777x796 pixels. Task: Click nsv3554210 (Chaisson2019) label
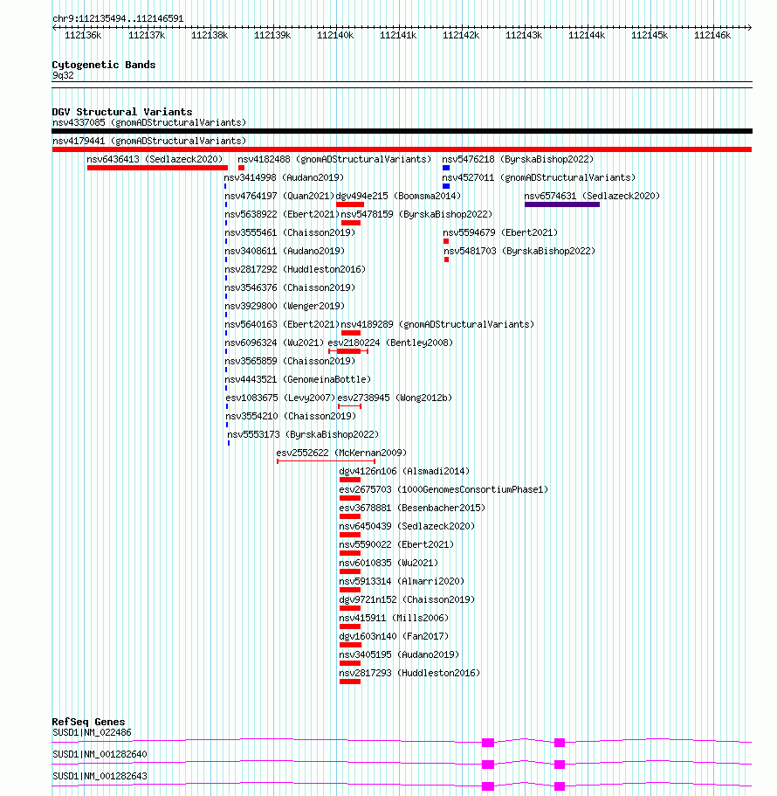click(x=291, y=415)
